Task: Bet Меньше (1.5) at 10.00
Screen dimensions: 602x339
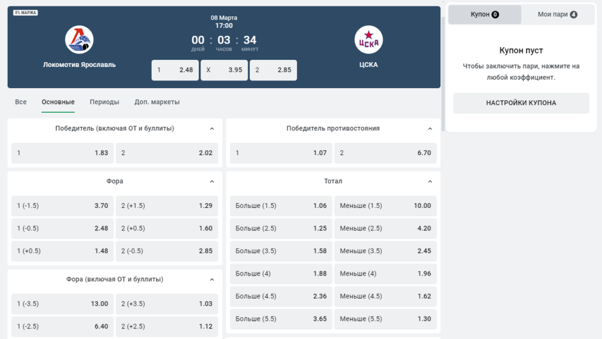Action: pos(386,206)
